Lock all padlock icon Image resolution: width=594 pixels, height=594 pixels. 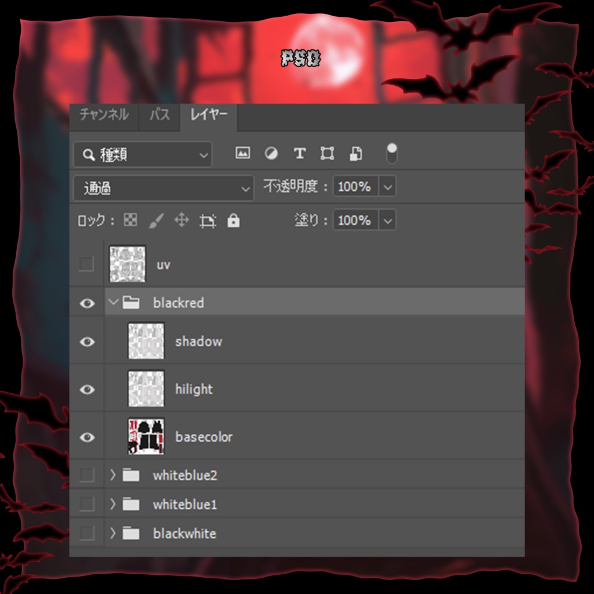233,220
